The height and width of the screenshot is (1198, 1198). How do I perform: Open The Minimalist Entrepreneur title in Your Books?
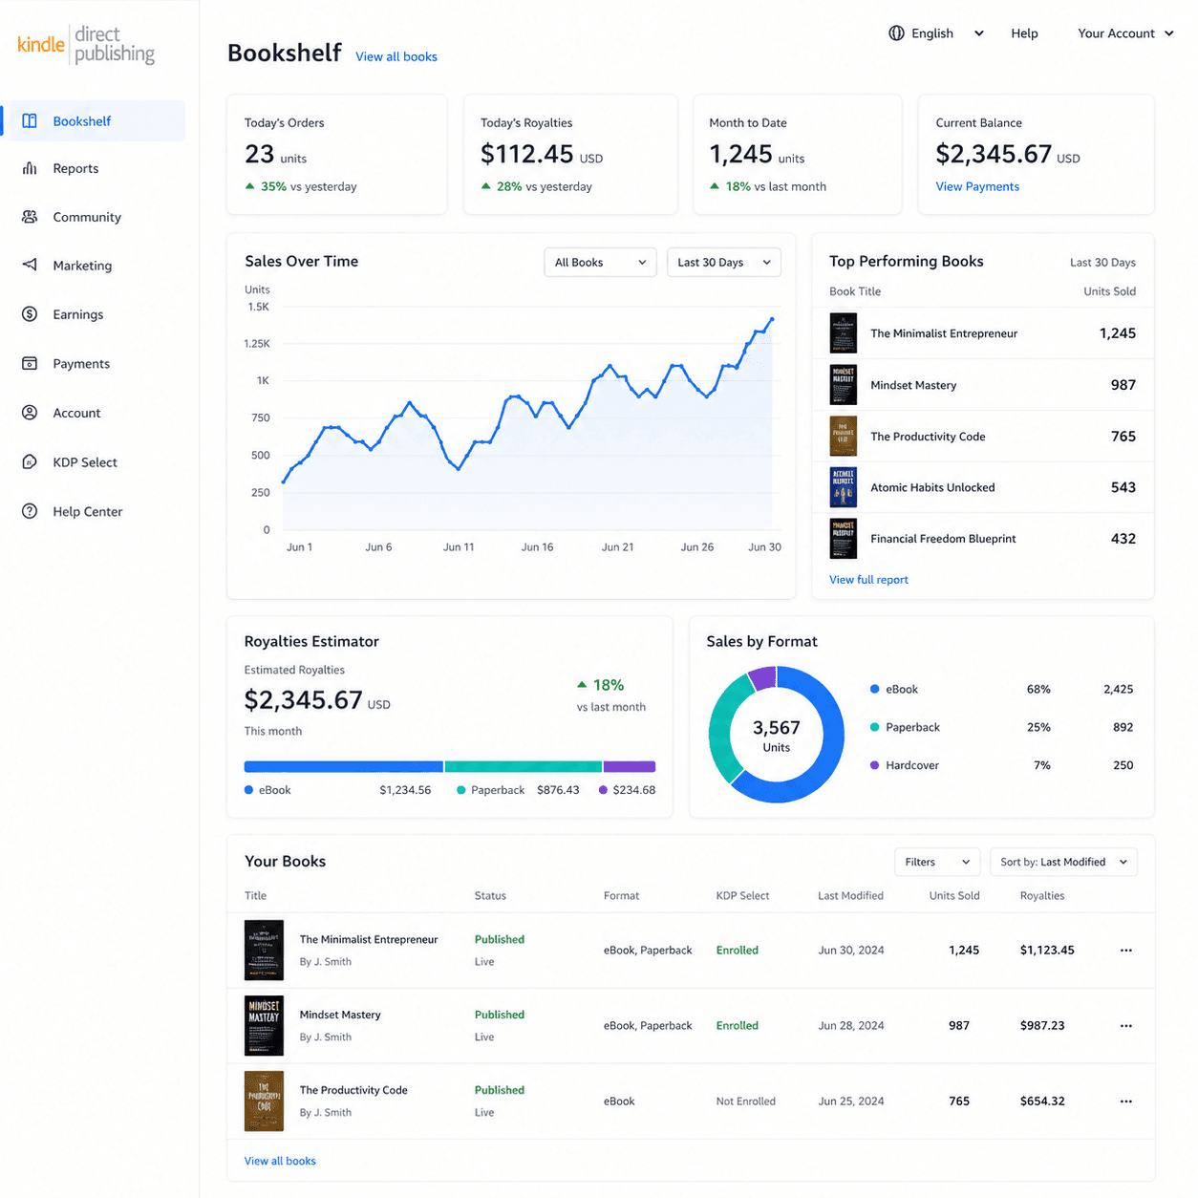click(x=369, y=939)
